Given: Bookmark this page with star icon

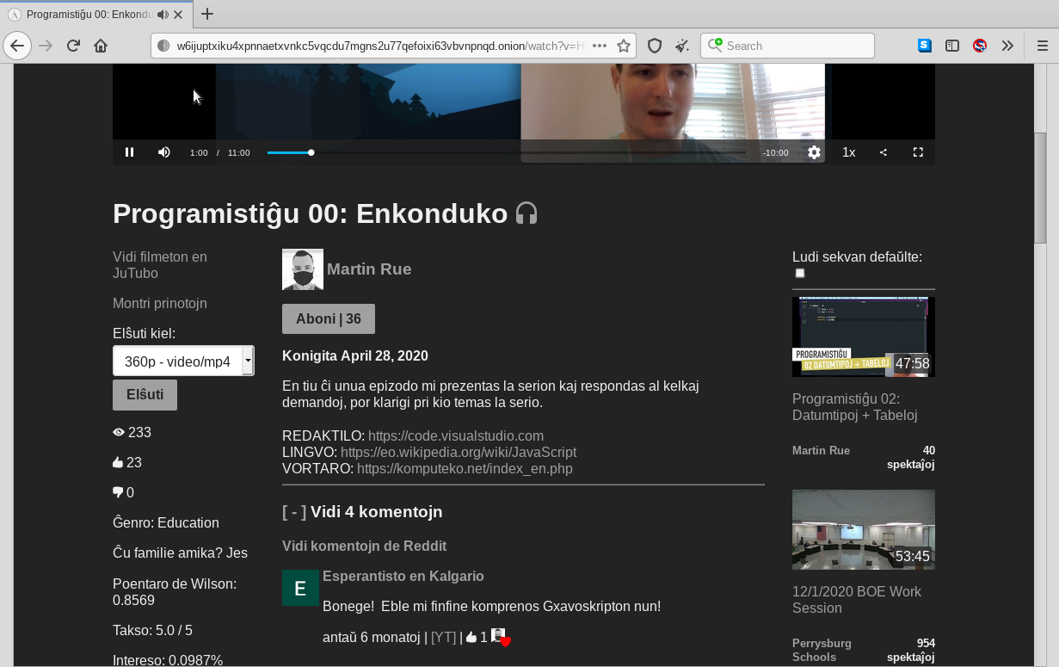Looking at the screenshot, I should tap(624, 46).
